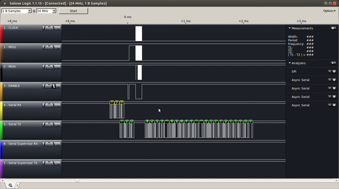This screenshot has height=189, width=339.
Task: Open settings for the SPI analyzer
Action: click(x=334, y=71)
